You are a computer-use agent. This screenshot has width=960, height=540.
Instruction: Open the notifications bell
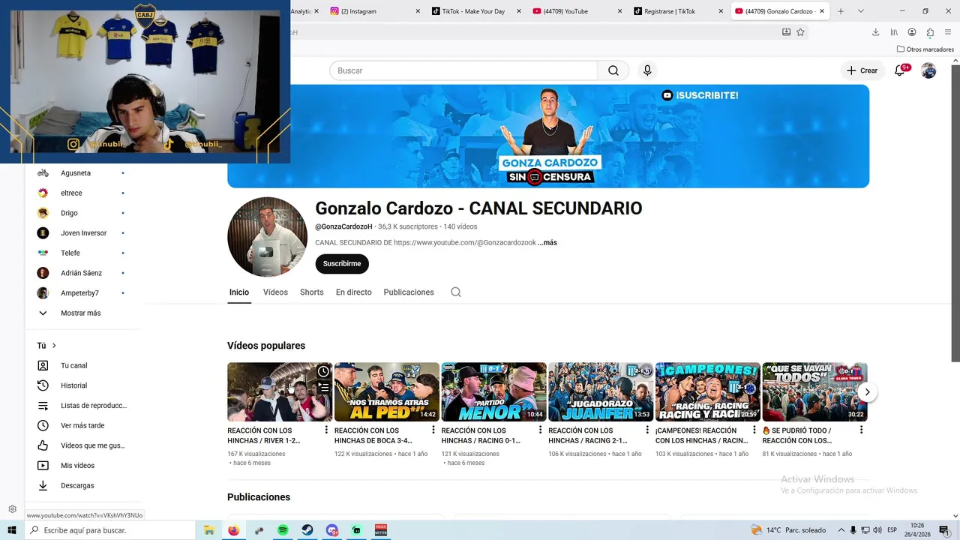(900, 70)
